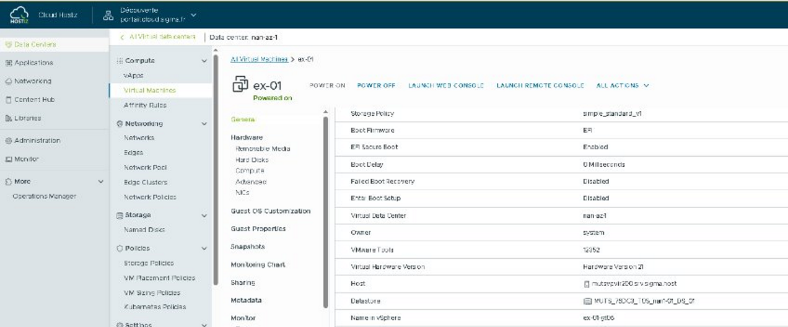Click the ex-01 virtual machine icon

point(240,85)
